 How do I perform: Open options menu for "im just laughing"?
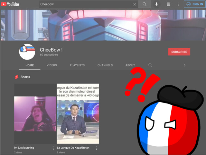[x=54, y=148]
